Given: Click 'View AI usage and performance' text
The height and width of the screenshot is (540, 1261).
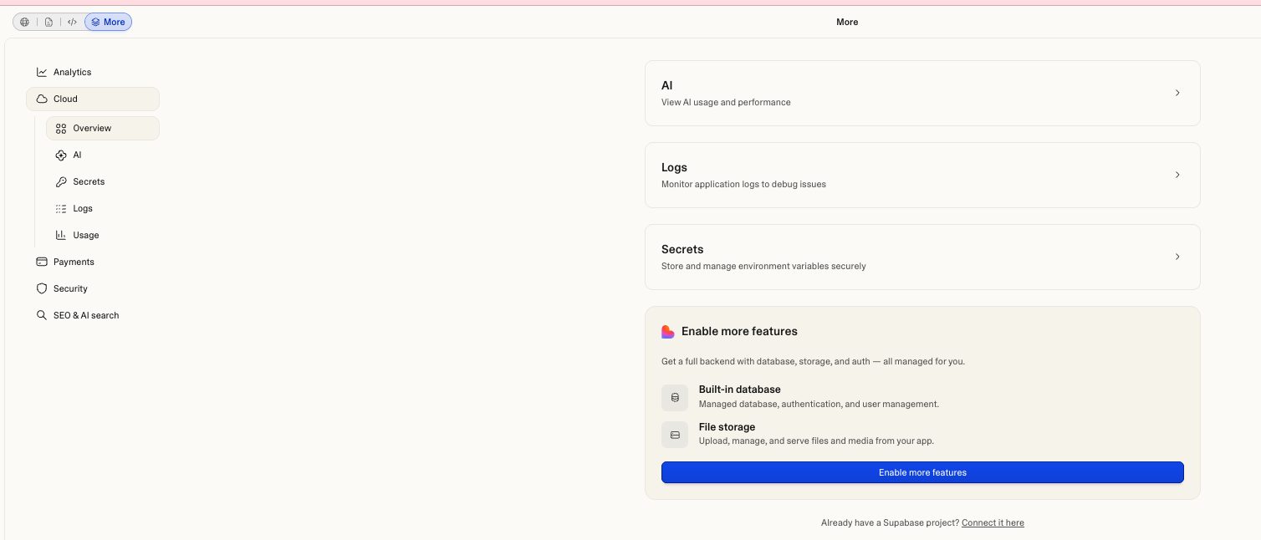Looking at the screenshot, I should pos(726,103).
